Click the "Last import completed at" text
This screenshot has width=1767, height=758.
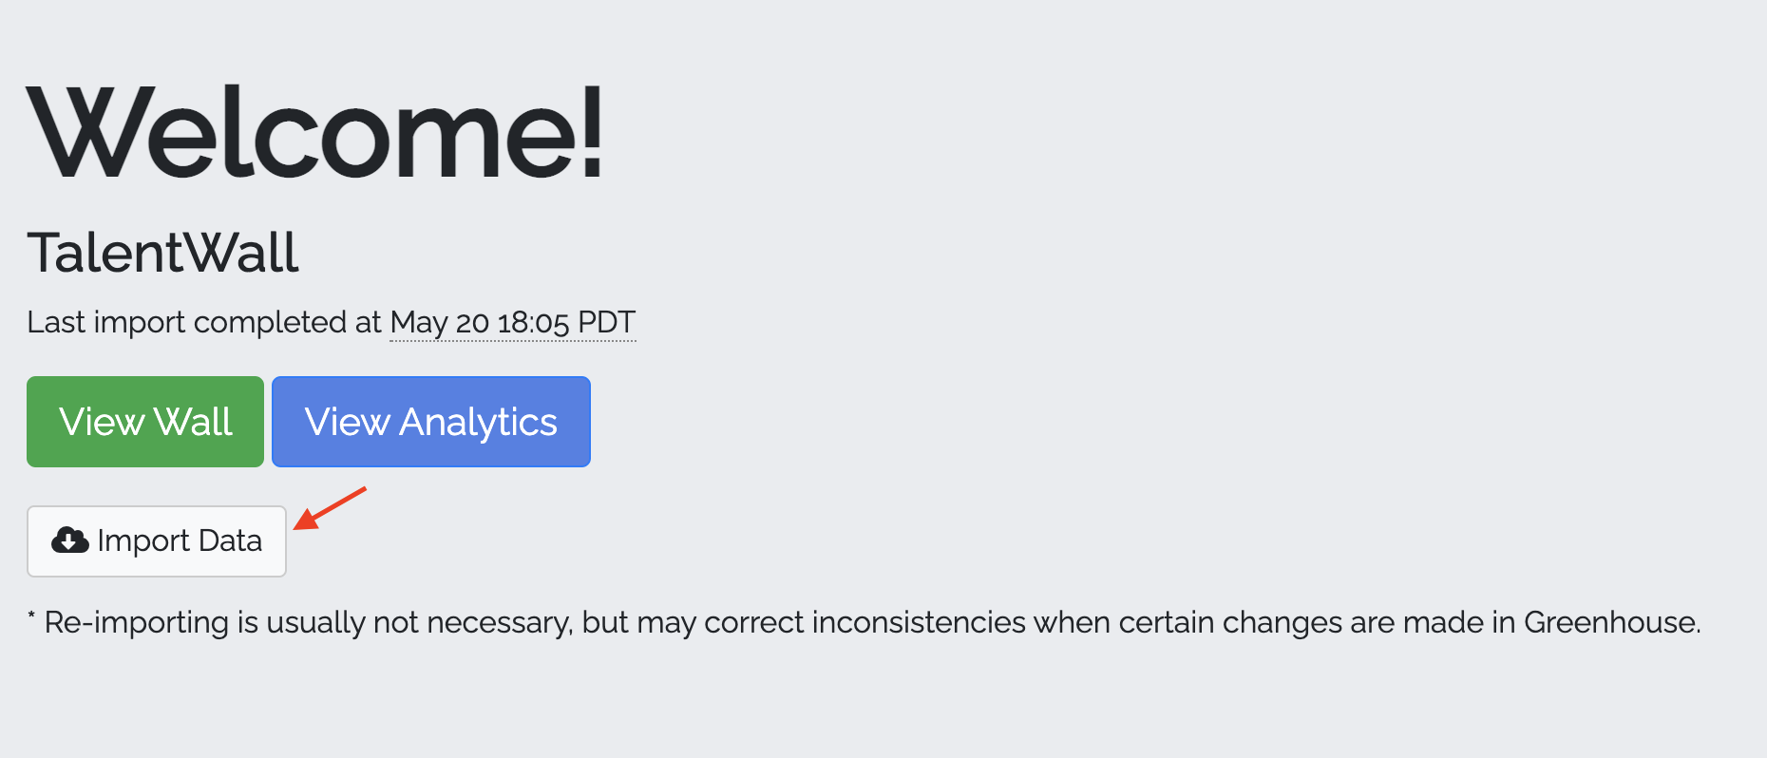(203, 323)
